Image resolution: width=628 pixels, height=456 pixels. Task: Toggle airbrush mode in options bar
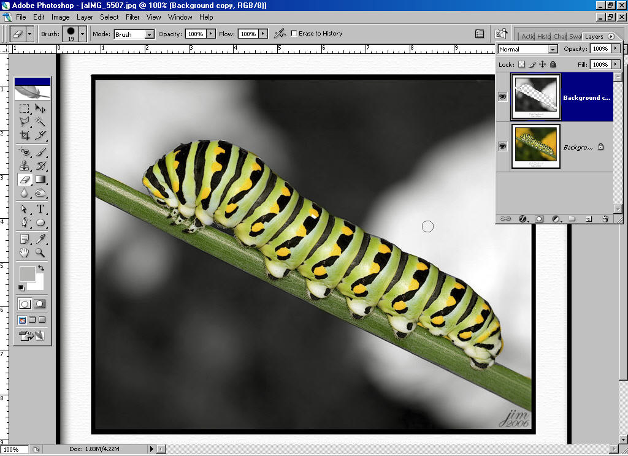click(x=280, y=34)
